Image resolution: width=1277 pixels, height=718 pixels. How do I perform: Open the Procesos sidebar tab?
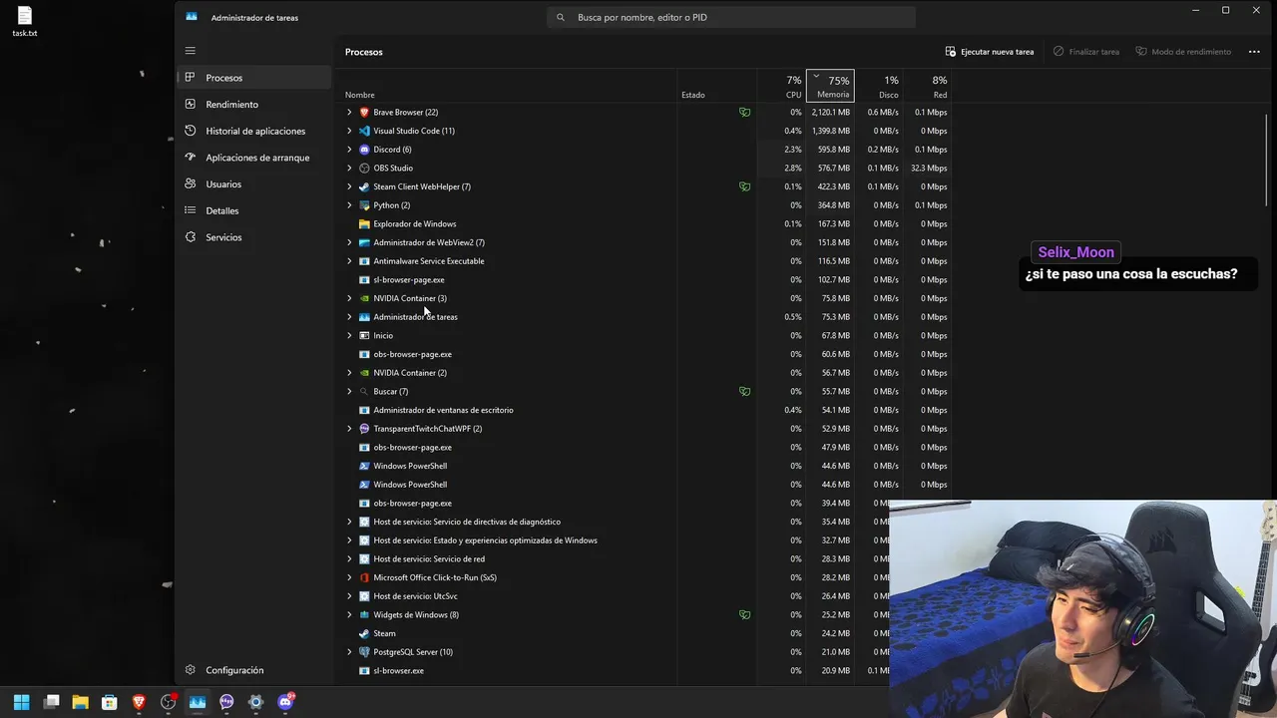tap(253, 78)
